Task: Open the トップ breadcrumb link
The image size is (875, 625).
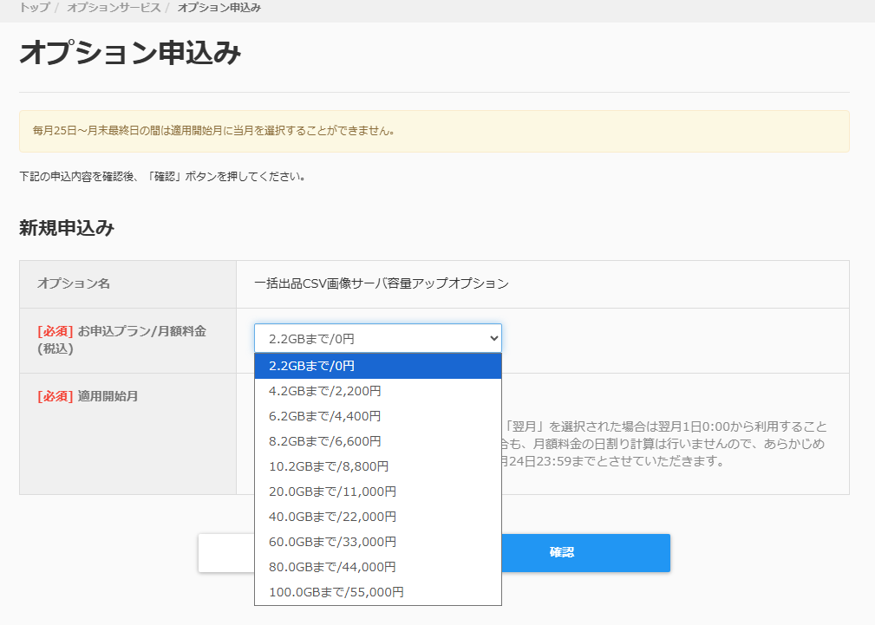Action: tap(35, 8)
